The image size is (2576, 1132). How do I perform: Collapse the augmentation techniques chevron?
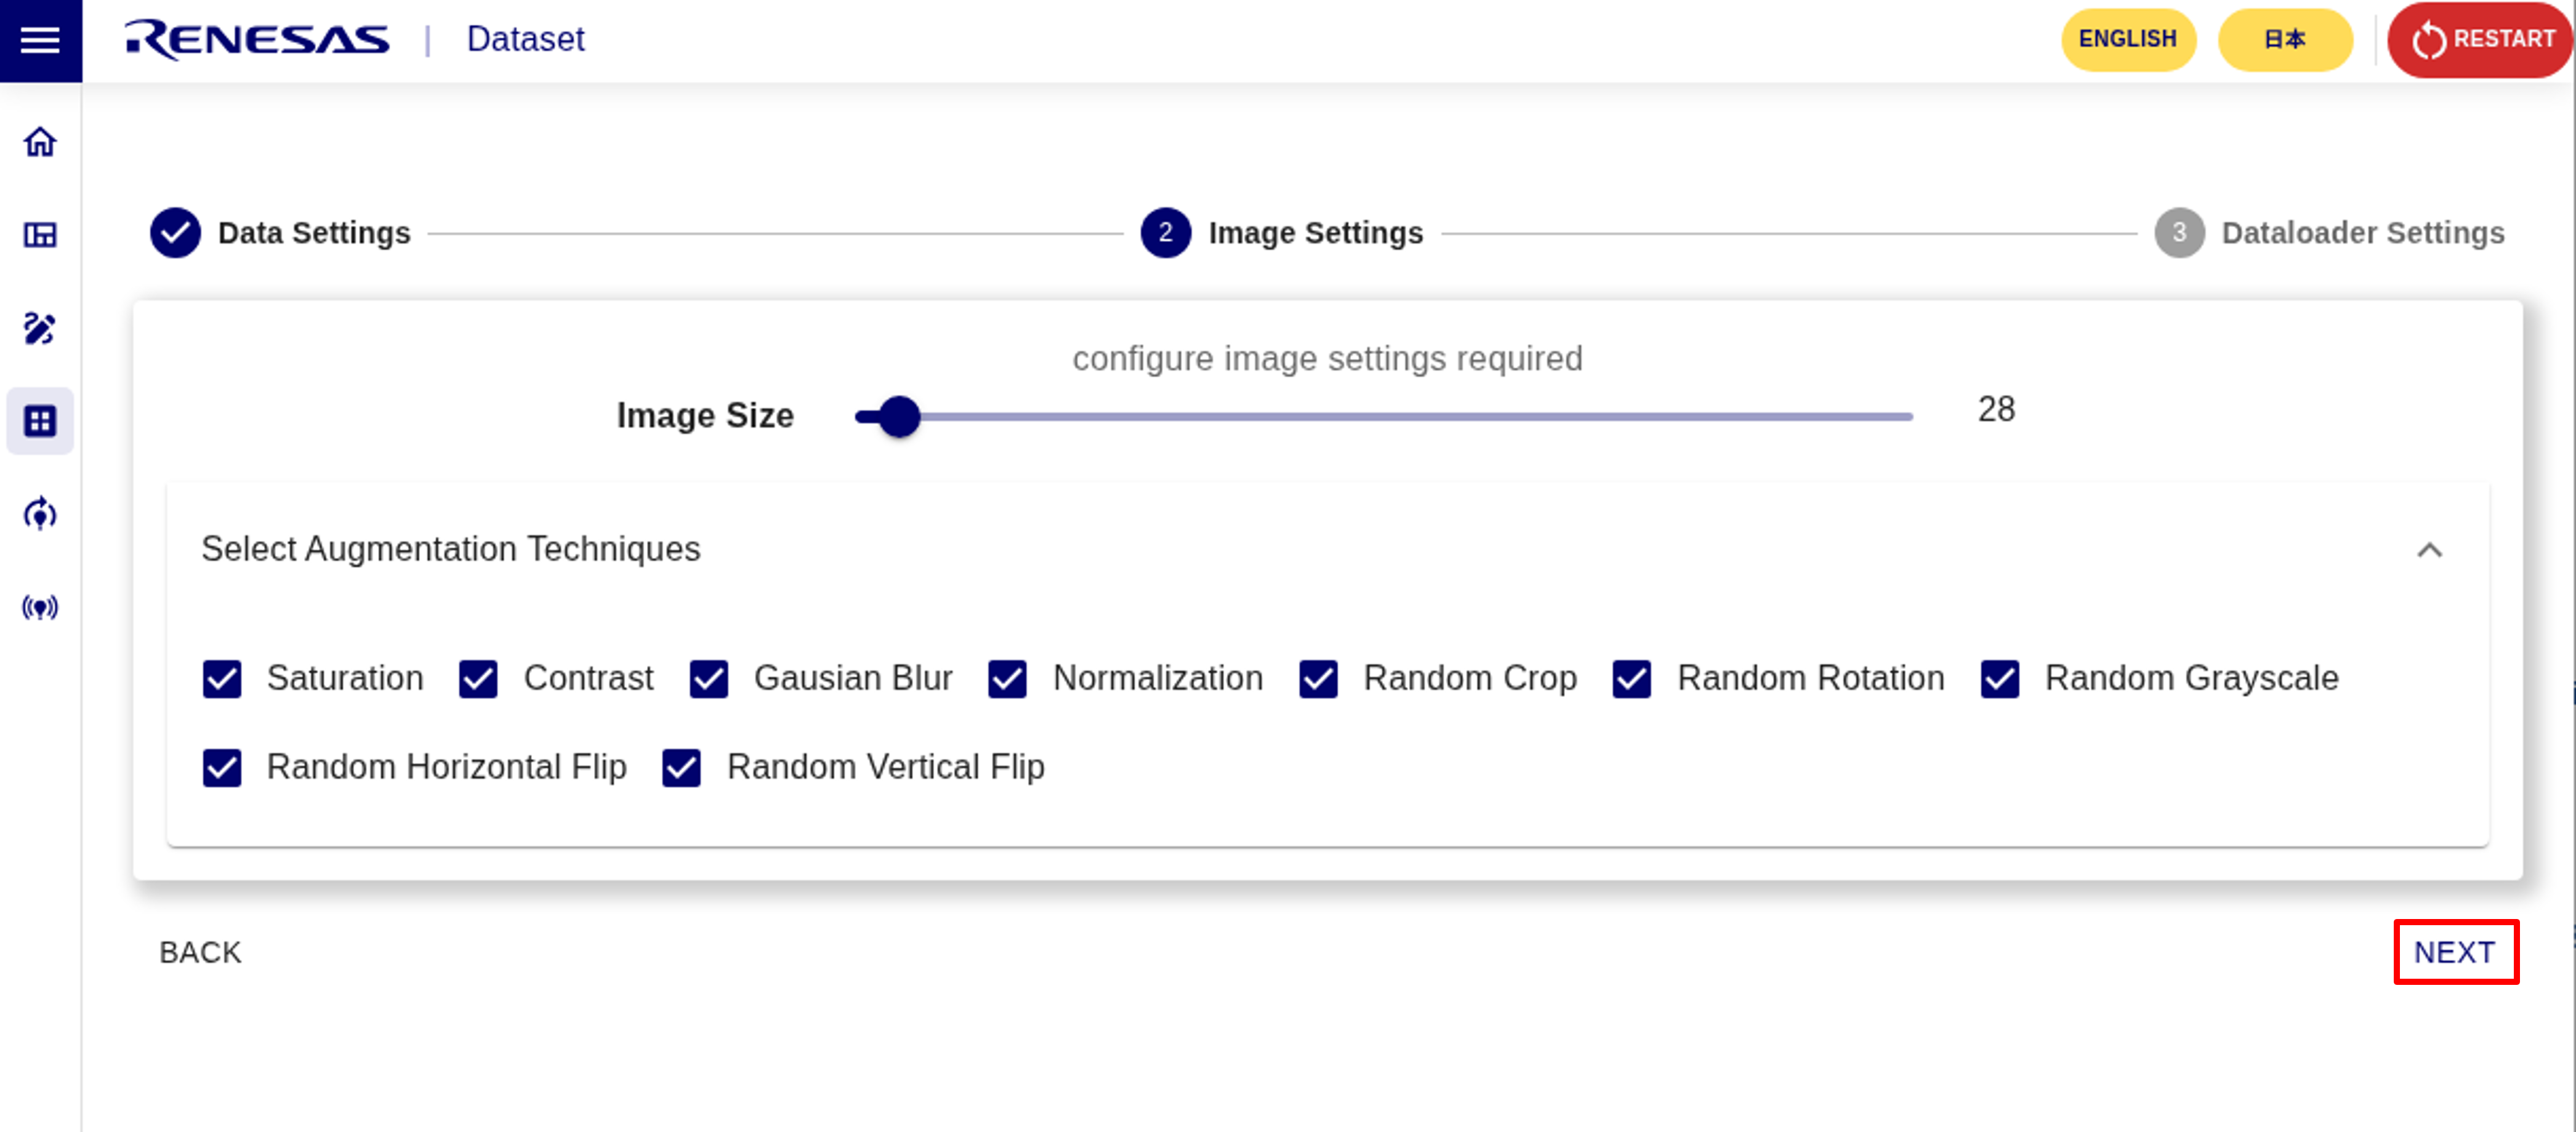click(x=2429, y=550)
